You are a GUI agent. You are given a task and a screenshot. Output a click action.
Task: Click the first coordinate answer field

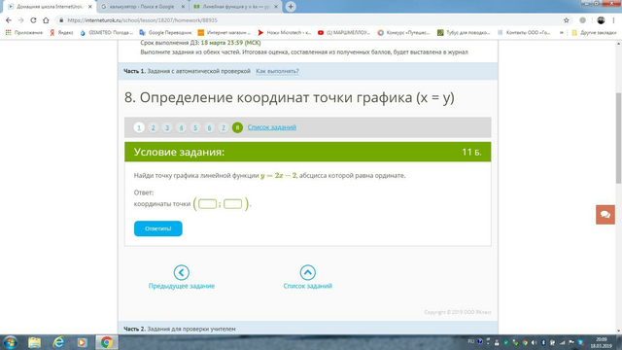tap(207, 204)
